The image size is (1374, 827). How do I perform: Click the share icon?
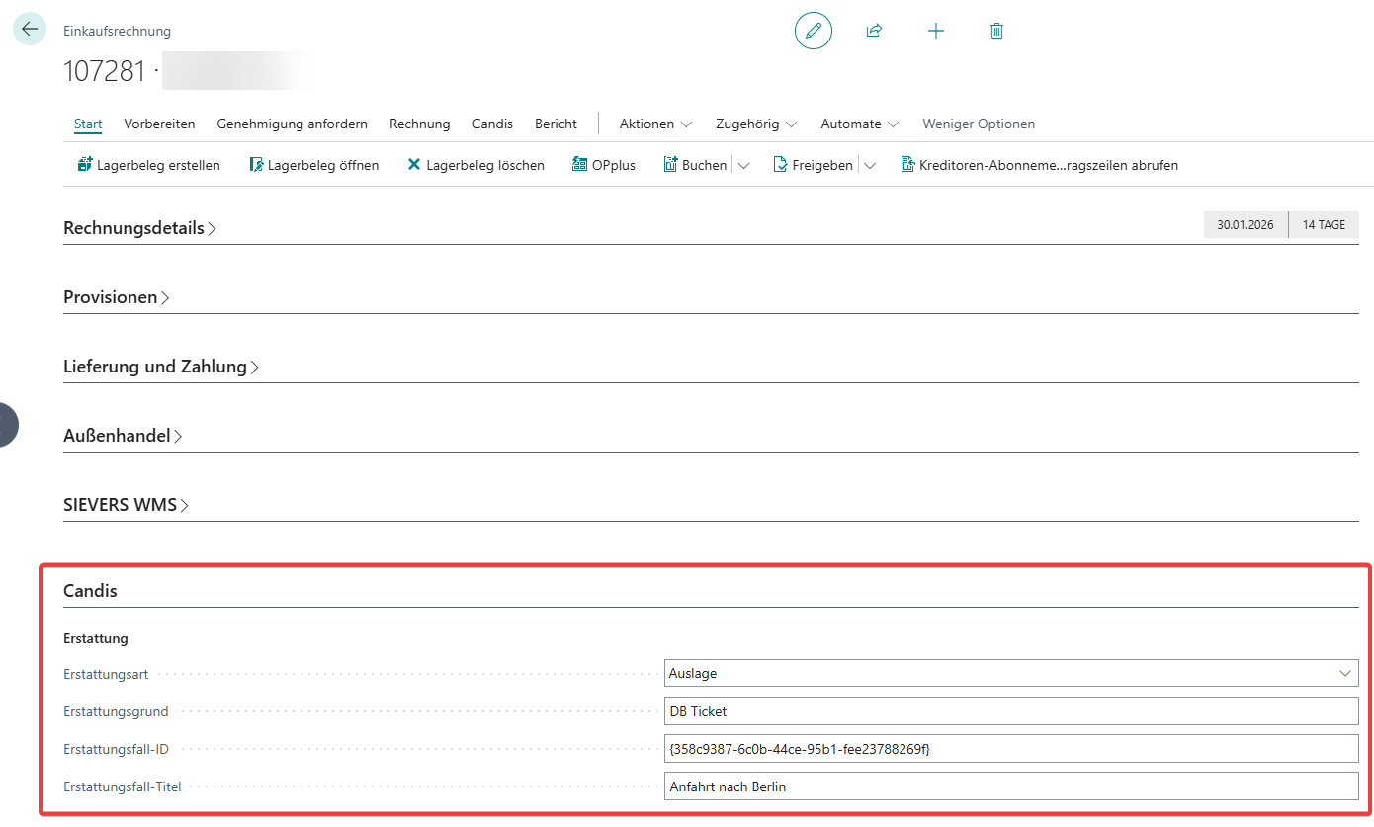coord(874,31)
